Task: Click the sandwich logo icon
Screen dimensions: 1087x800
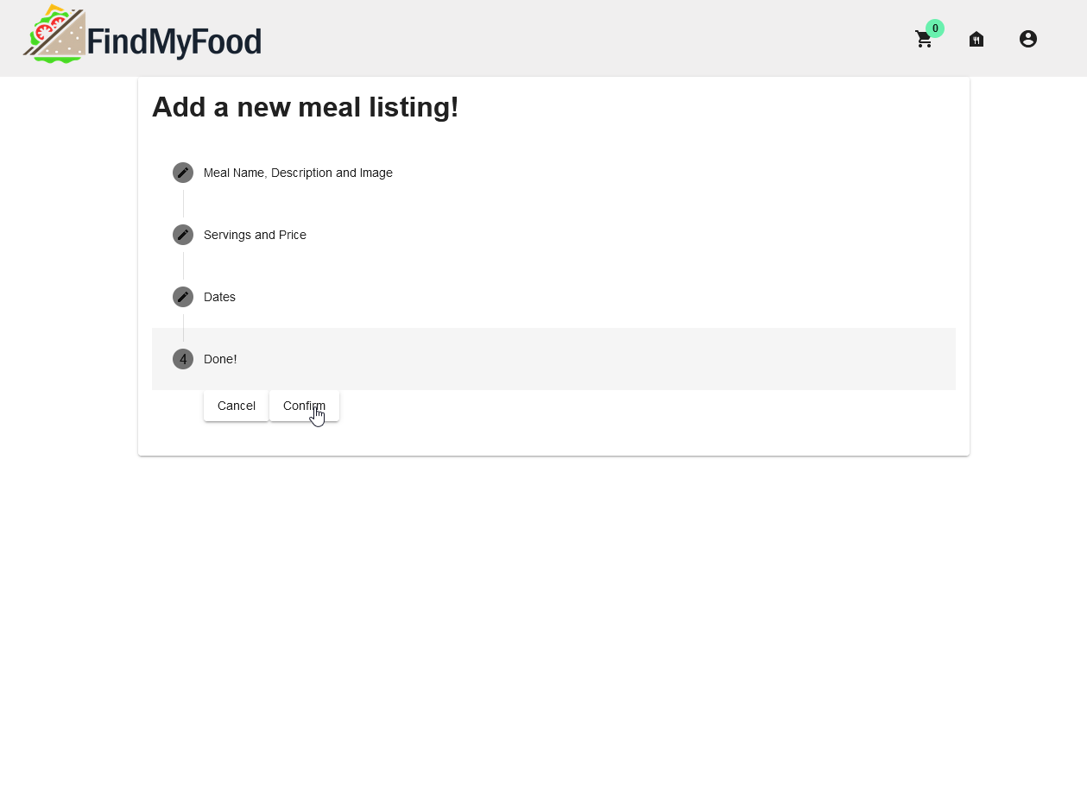Action: pyautogui.click(x=54, y=35)
